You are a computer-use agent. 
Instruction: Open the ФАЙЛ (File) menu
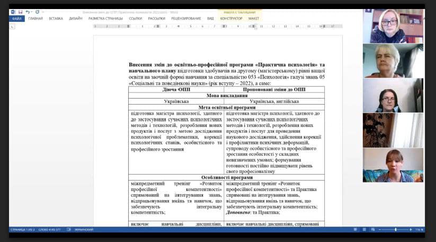coord(16,18)
